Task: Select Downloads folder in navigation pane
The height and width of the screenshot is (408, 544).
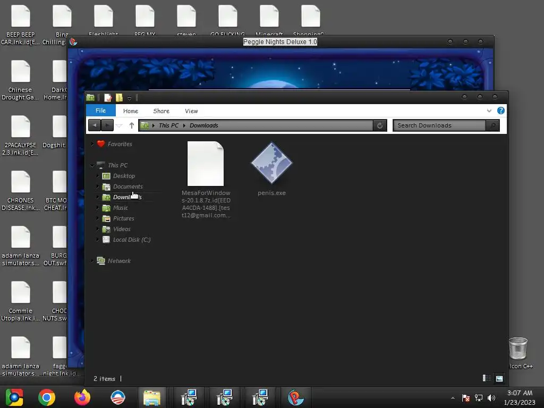Action: pos(127,197)
